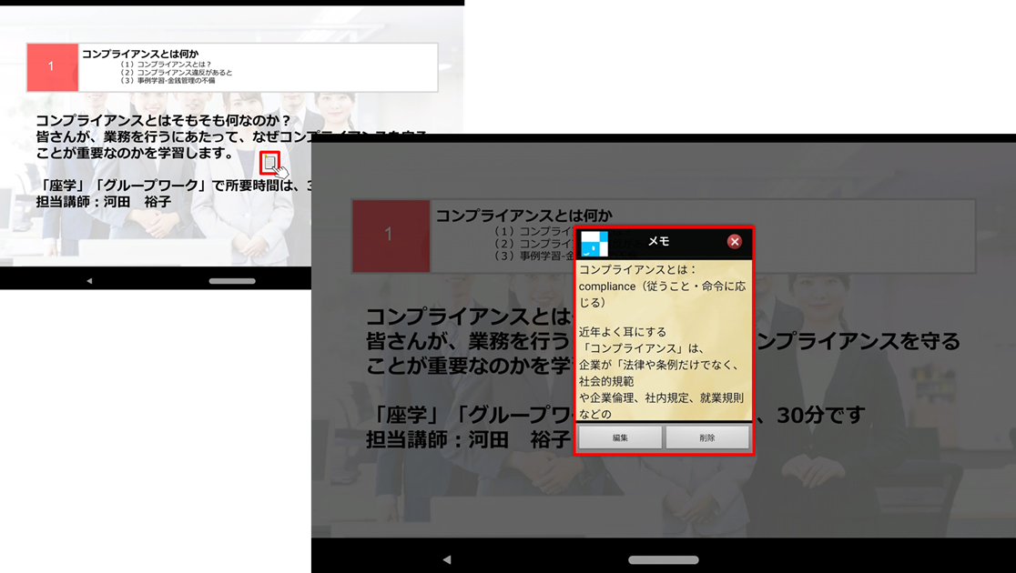Click '30分です' on the larger screen
Viewport: 1016px width, 573px height.
point(820,415)
